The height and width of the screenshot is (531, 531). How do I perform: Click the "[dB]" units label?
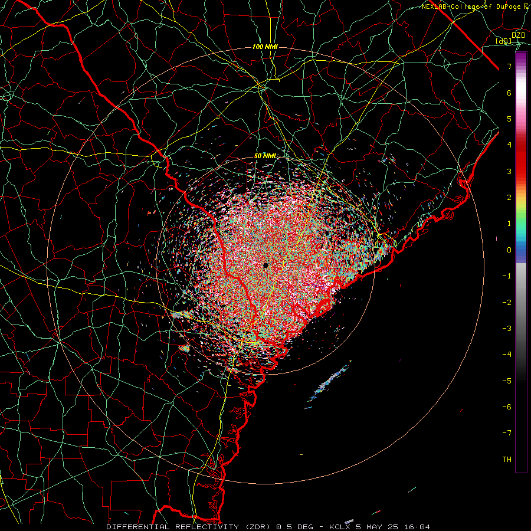pyautogui.click(x=504, y=41)
